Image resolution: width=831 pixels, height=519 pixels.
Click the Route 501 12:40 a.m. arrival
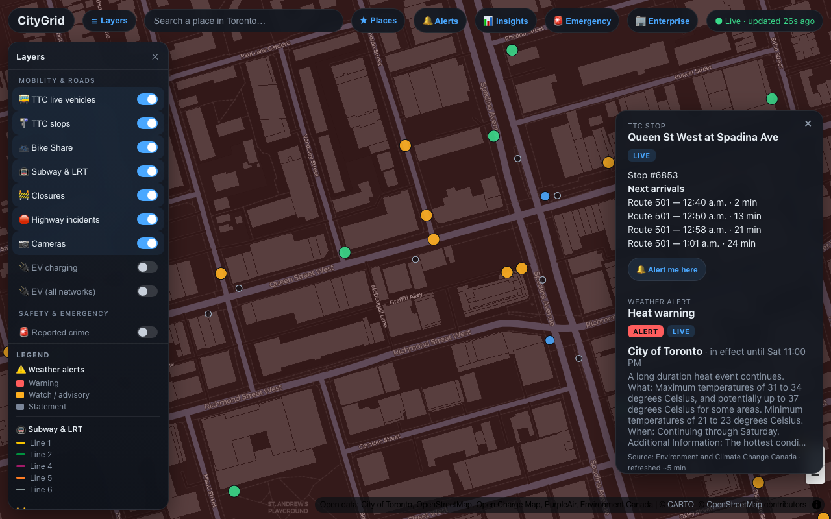coord(693,202)
